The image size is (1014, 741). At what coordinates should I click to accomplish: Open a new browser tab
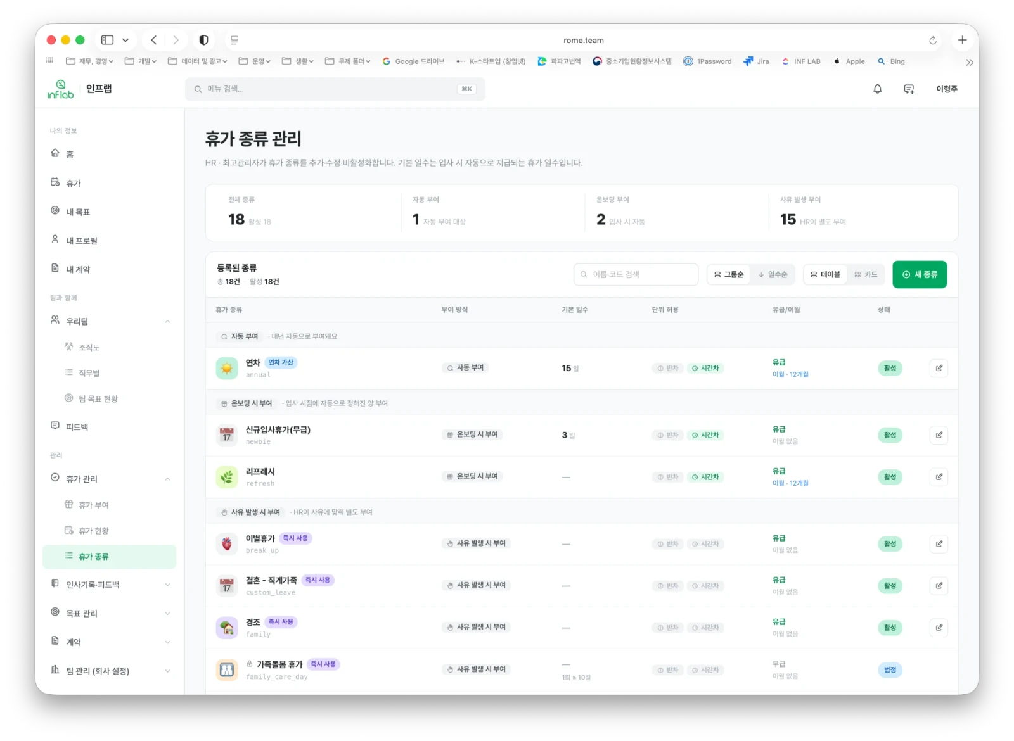(x=962, y=40)
